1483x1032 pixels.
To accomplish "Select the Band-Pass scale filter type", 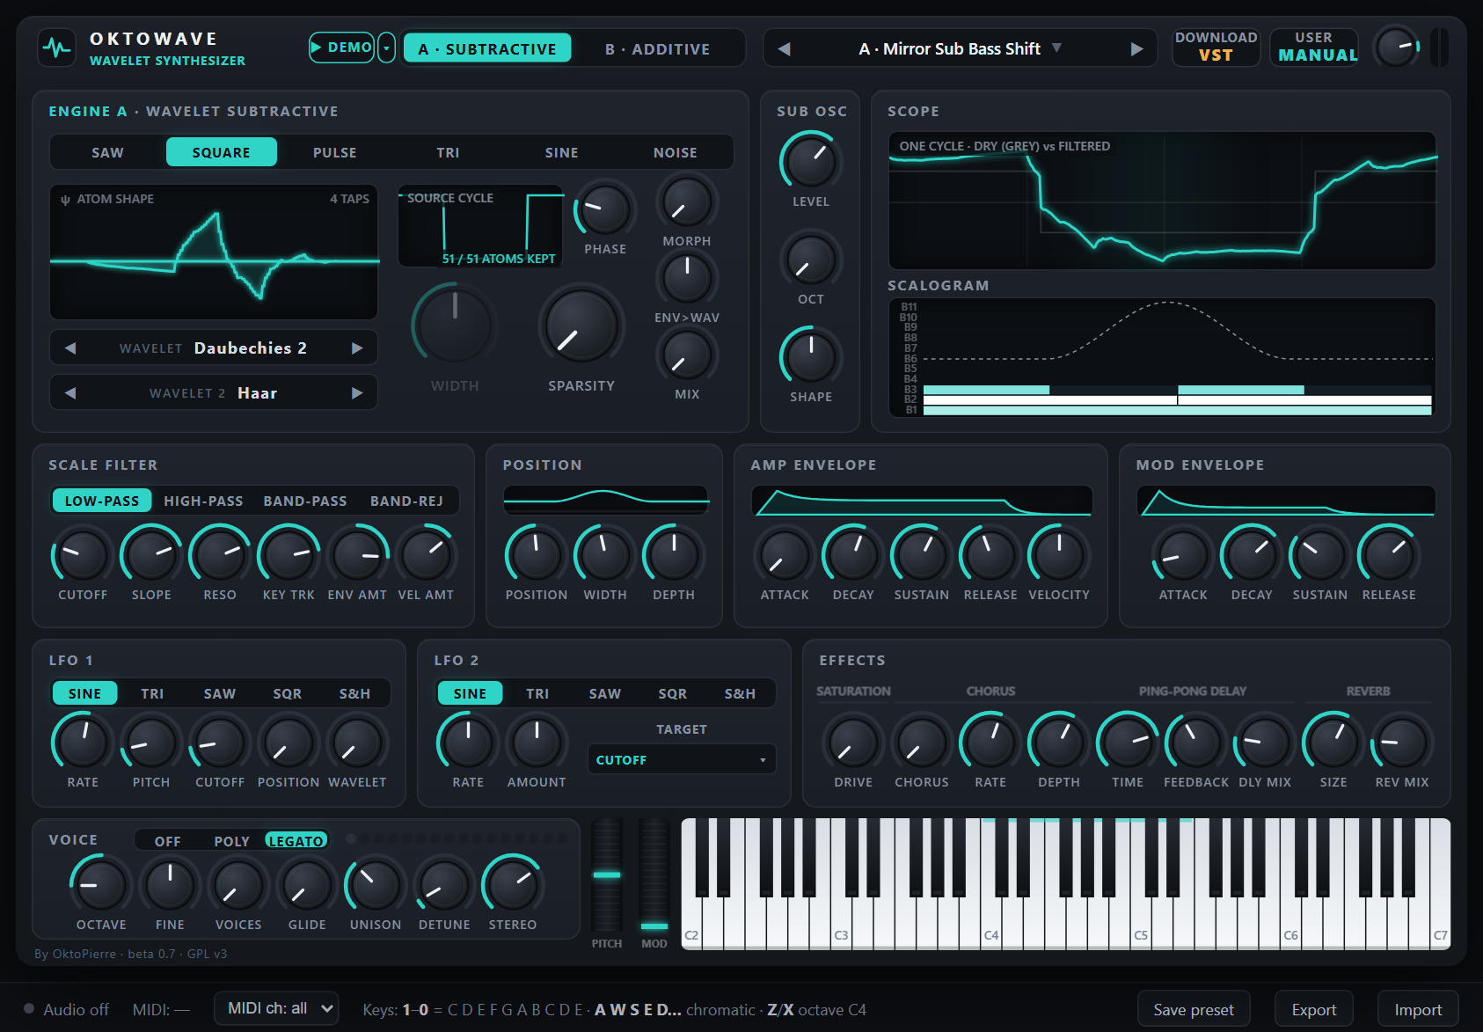I will pos(305,501).
